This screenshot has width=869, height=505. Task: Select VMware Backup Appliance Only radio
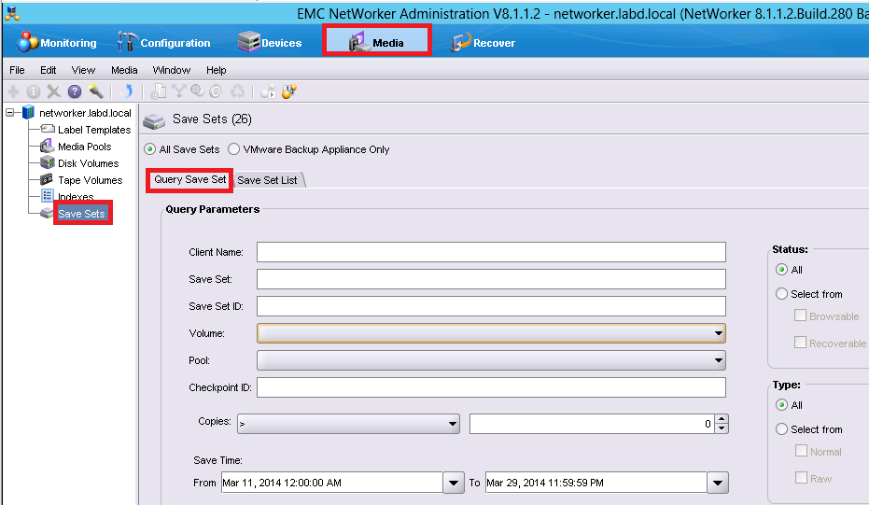234,149
